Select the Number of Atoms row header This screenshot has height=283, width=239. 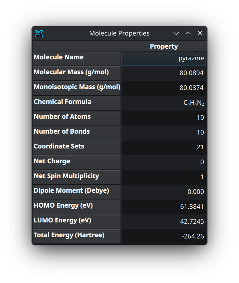click(76, 118)
